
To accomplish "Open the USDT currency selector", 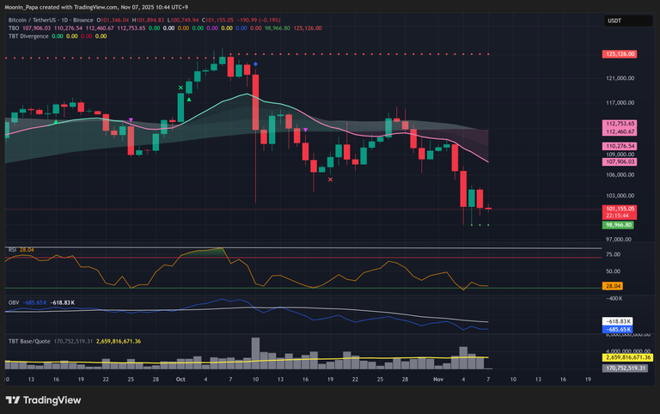I will click(614, 21).
